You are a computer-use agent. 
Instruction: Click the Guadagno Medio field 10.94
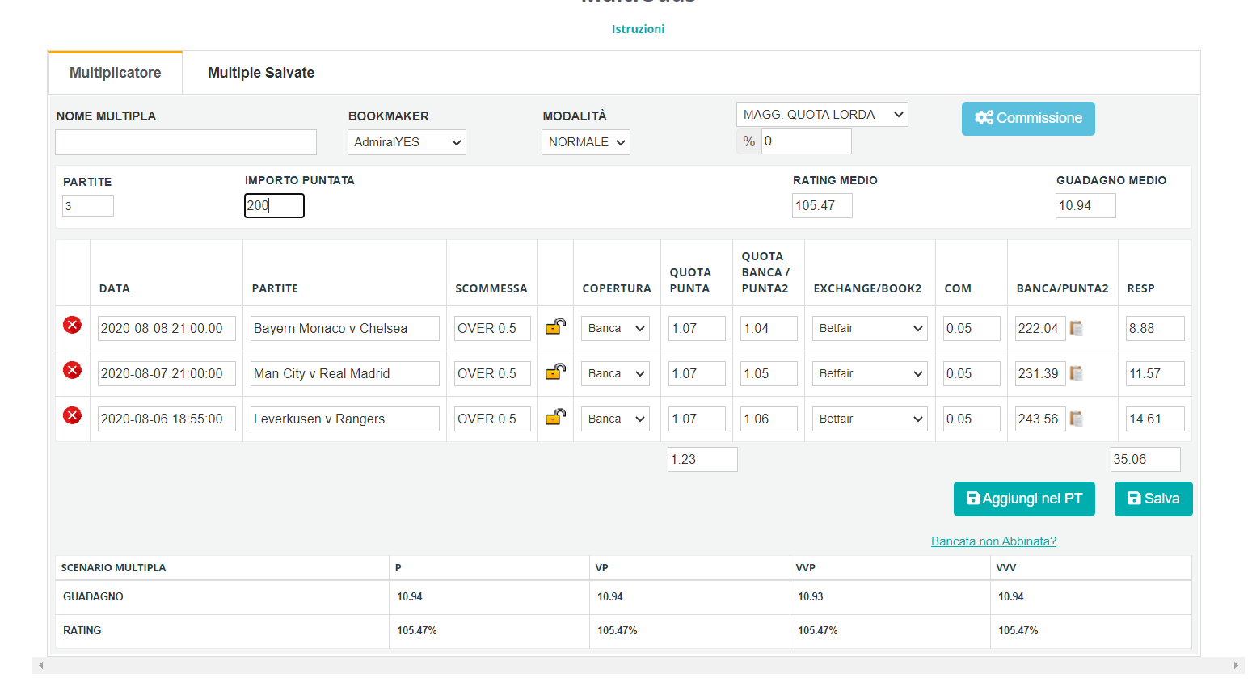[x=1085, y=206]
